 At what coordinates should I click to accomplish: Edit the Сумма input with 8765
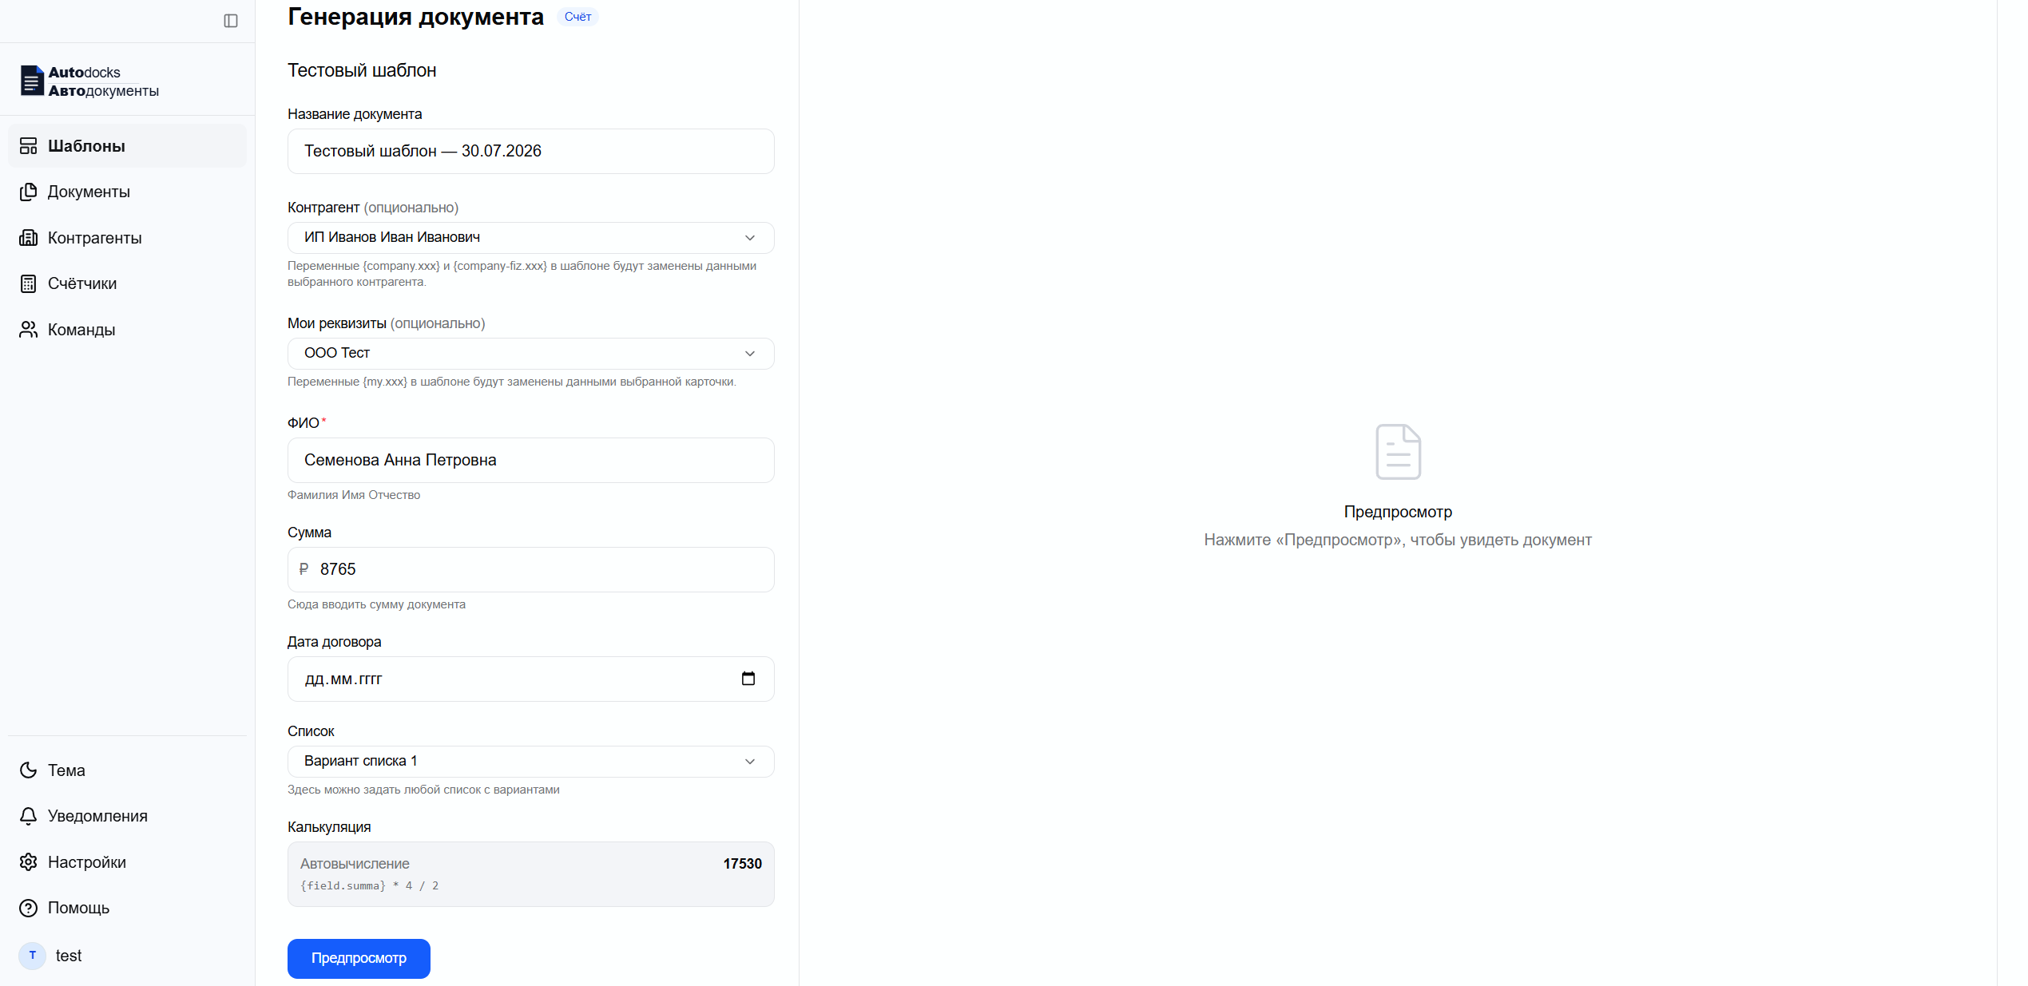point(530,569)
